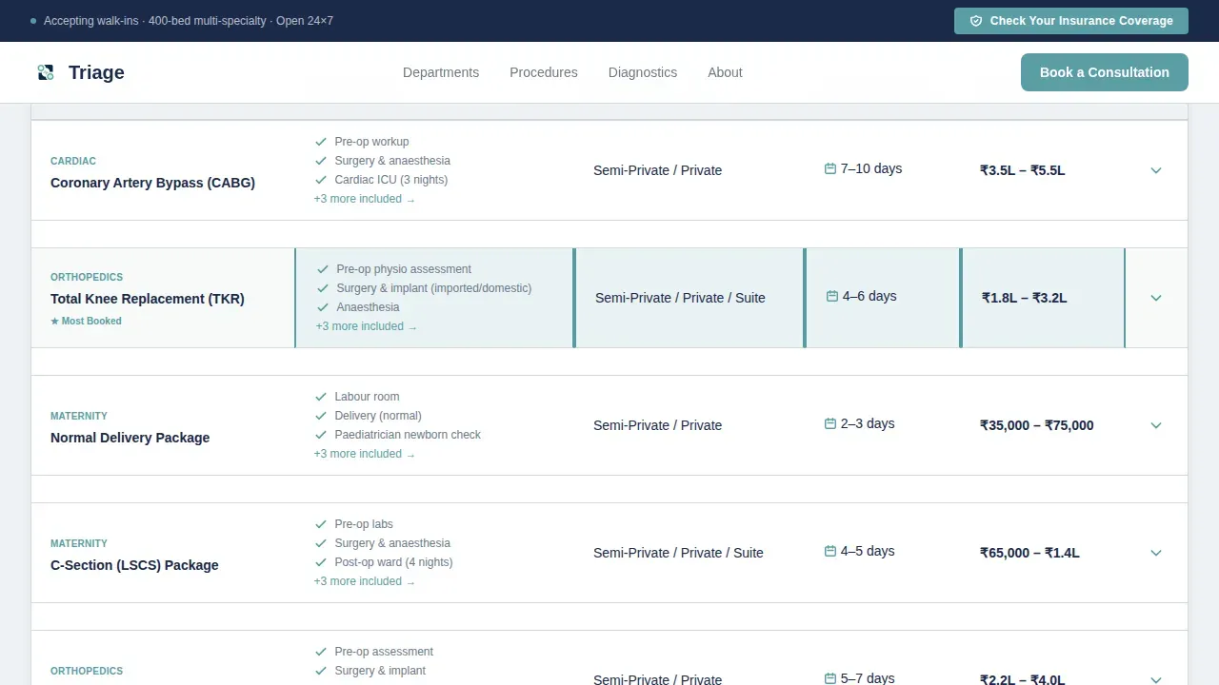The height and width of the screenshot is (685, 1219).
Task: Select C-Section (LSCS) Package title
Action: (x=134, y=565)
